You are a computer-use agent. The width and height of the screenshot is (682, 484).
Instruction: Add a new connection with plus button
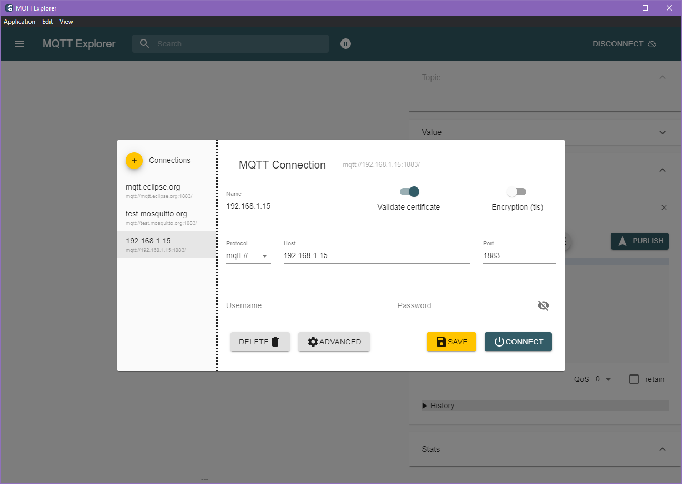pyautogui.click(x=134, y=161)
